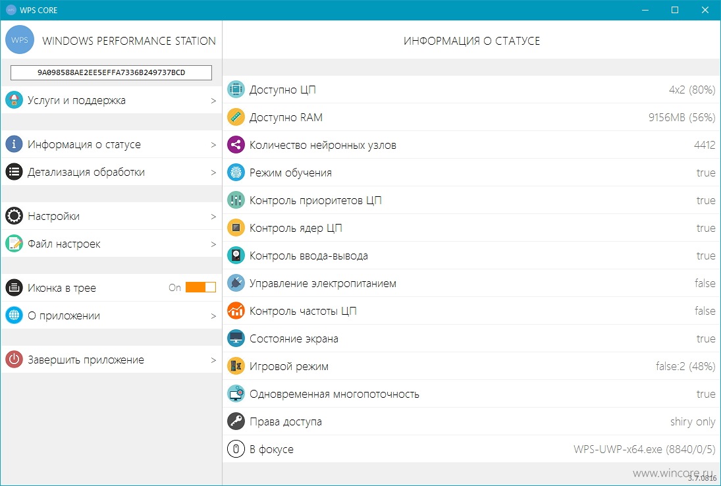
Task: Open the Услуги и поддержка menu item
Action: [111, 100]
